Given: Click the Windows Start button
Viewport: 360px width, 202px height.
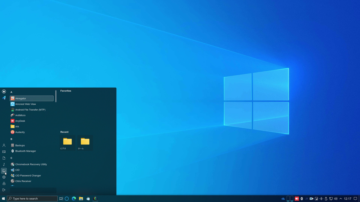Looking at the screenshot, I should (x=3, y=199).
